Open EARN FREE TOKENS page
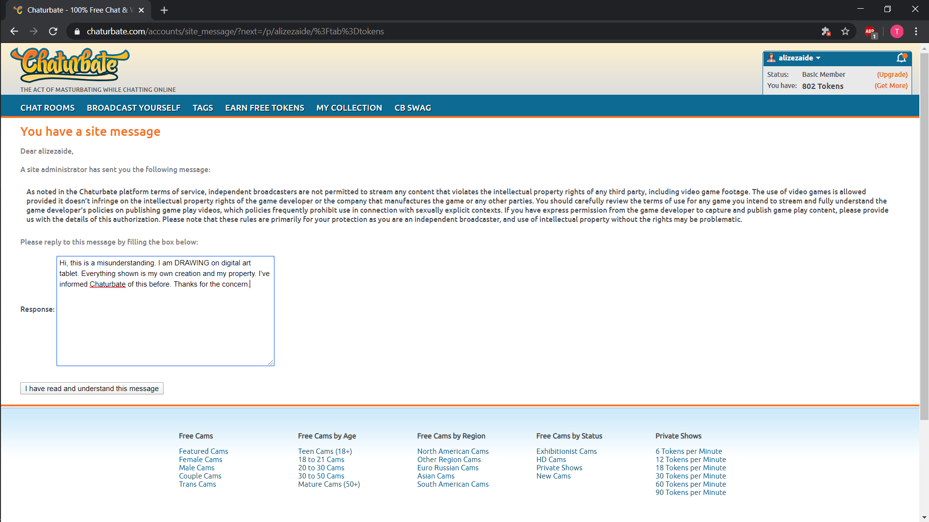Viewport: 929px width, 522px height. coord(265,108)
